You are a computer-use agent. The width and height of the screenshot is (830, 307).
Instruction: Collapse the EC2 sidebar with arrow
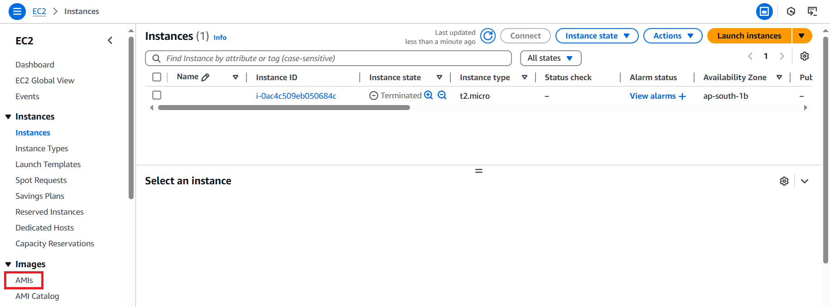coord(110,40)
